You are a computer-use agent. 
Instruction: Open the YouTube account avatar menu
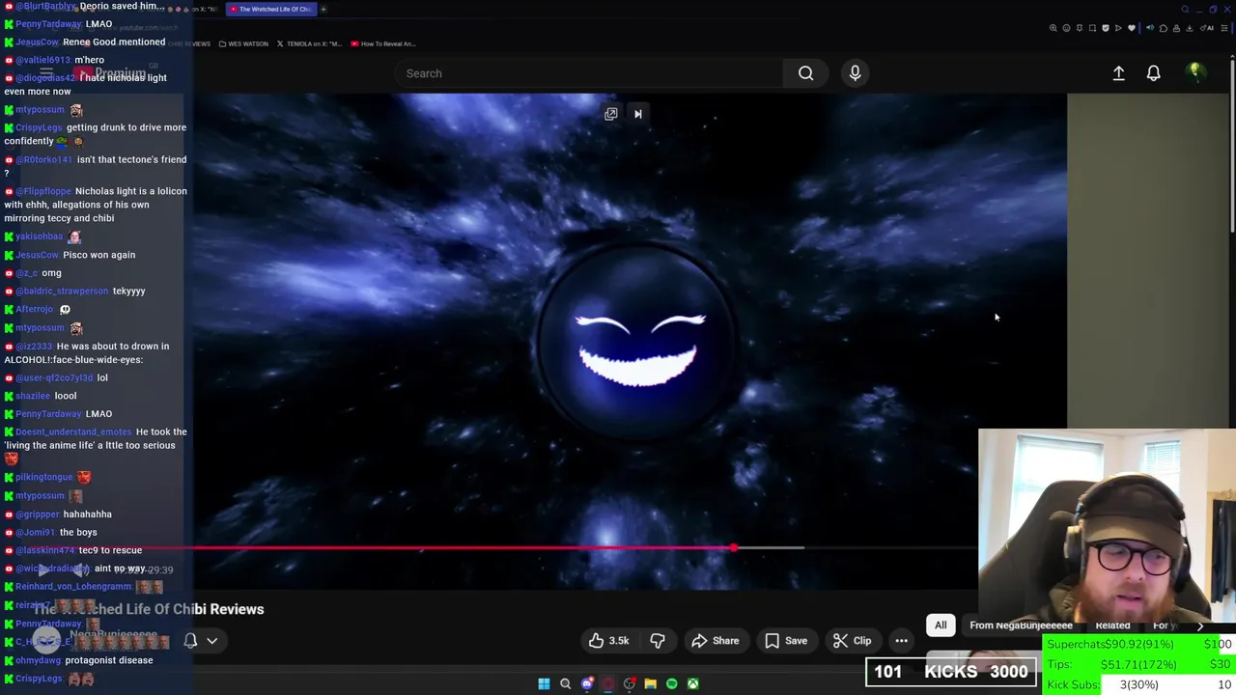pos(1195,72)
